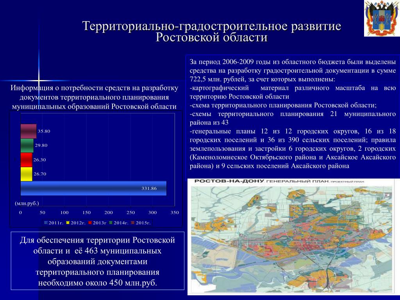Click the line 'необходимо около 450 млн.руб.'
This screenshot has width=400, height=300.
[x=97, y=283]
